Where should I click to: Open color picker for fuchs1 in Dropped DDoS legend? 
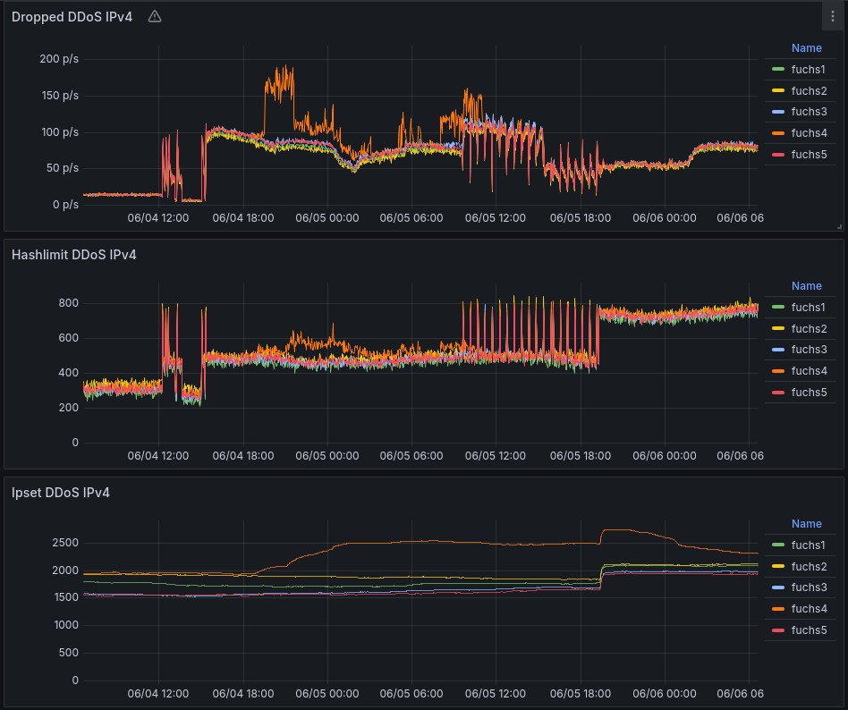point(777,70)
